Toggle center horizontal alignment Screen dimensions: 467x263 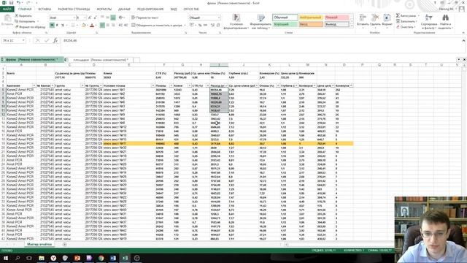(108, 26)
